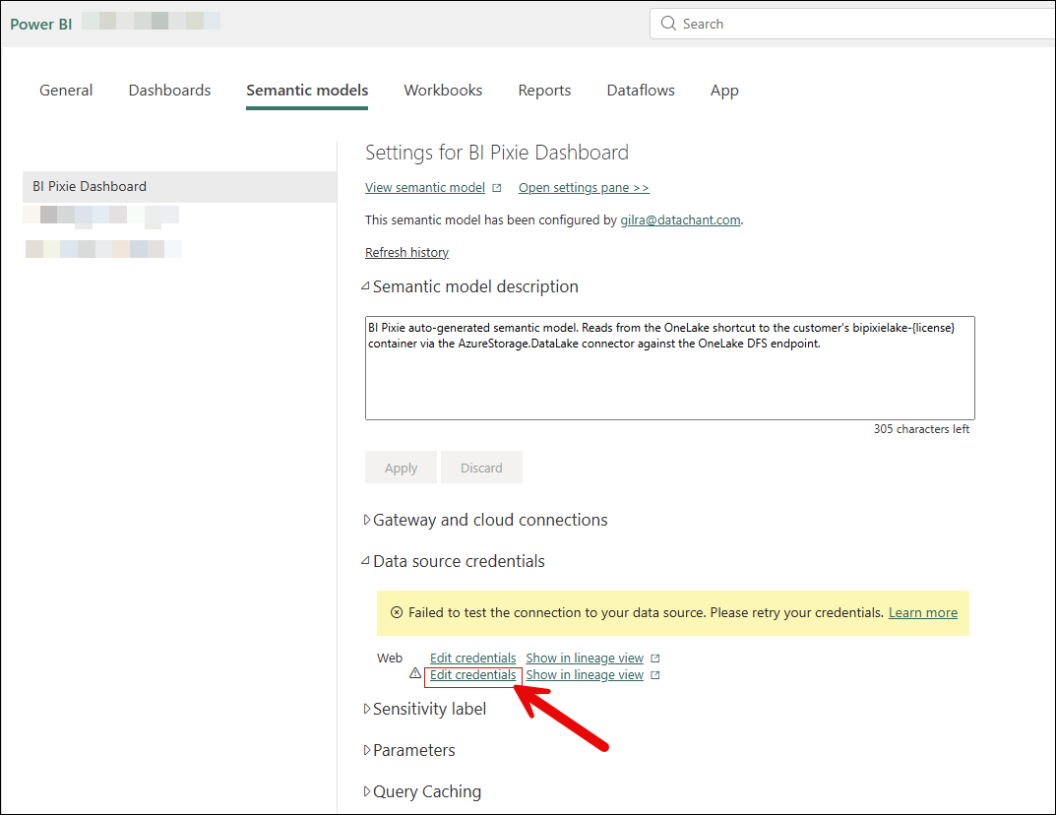Select BI Pixie Dashboard in the model list

(179, 187)
